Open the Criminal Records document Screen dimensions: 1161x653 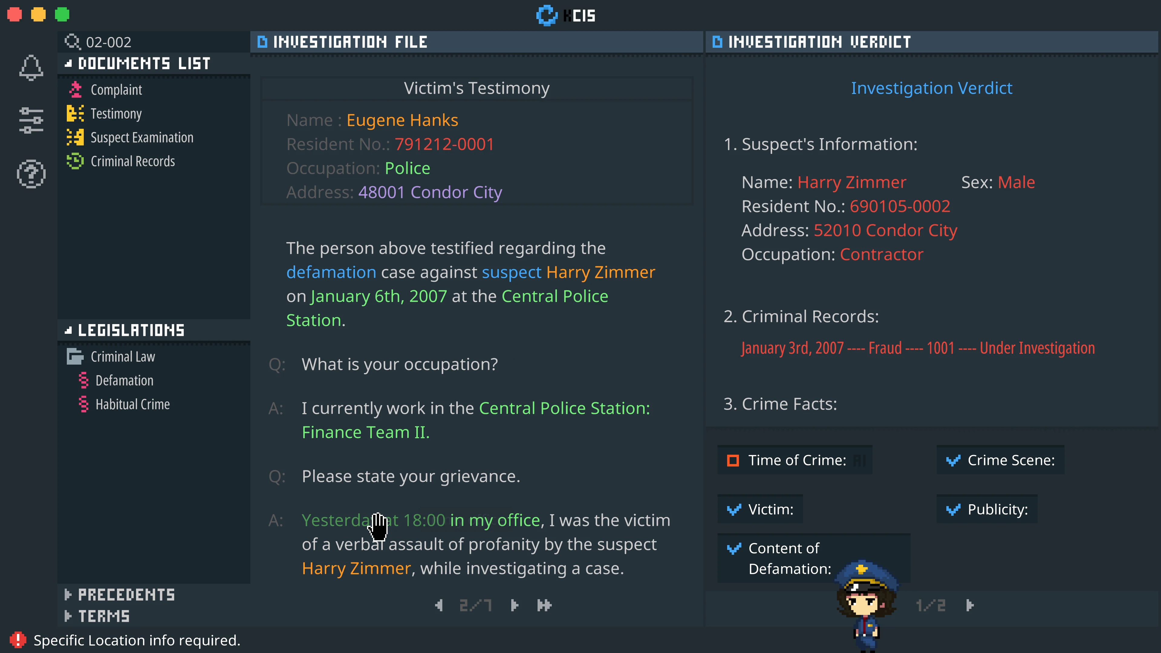click(x=132, y=161)
